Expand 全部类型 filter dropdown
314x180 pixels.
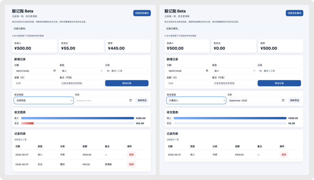44,101
